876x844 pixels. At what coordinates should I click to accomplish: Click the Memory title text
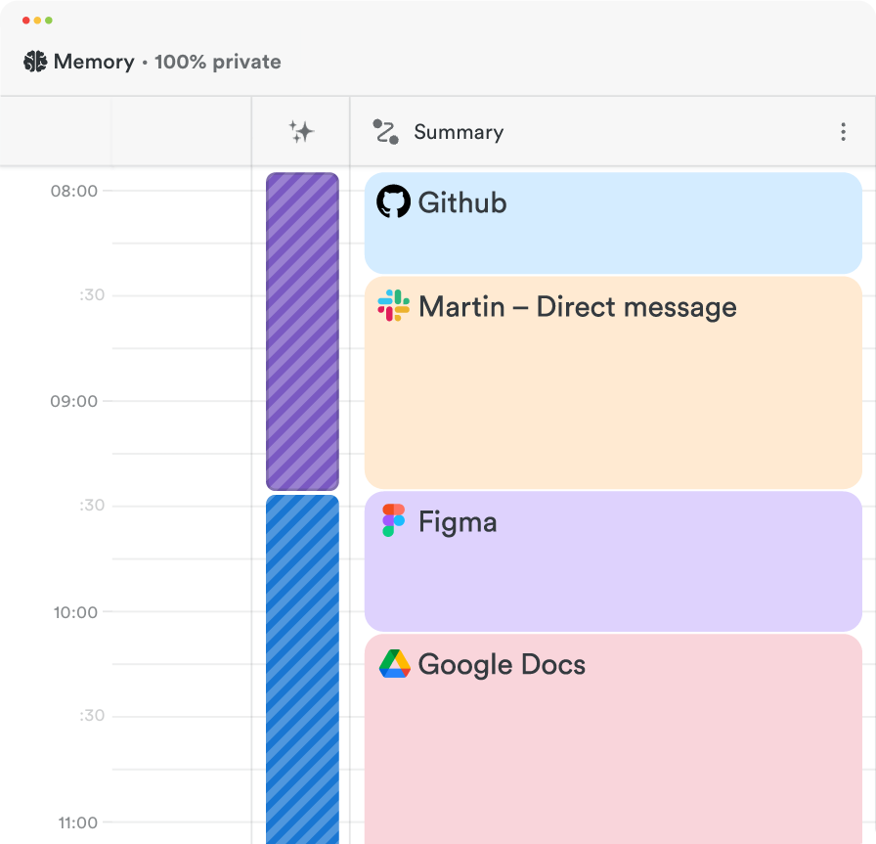coord(94,62)
